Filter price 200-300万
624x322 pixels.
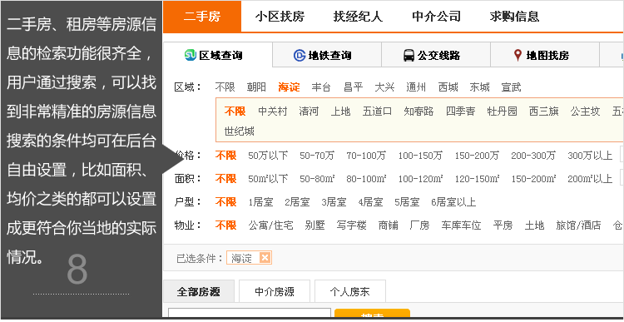click(533, 156)
